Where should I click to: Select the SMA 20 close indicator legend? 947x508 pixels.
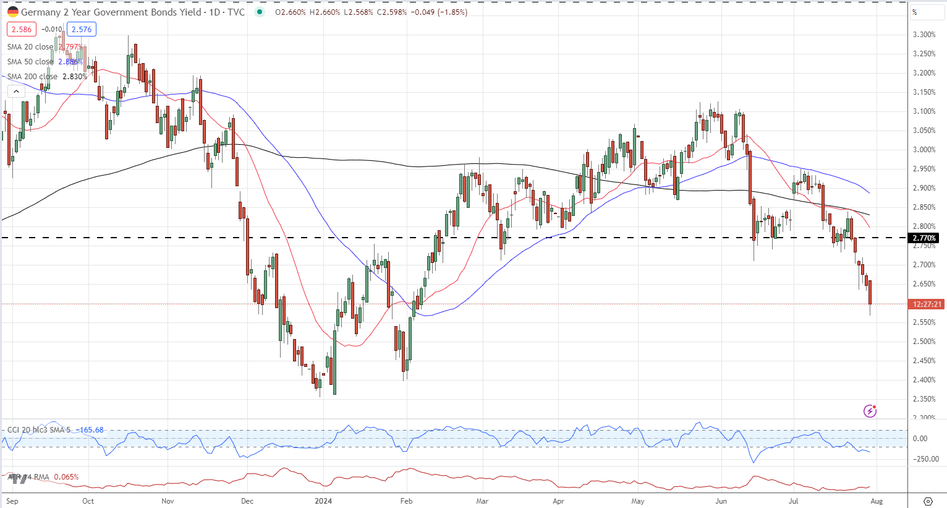coord(45,47)
